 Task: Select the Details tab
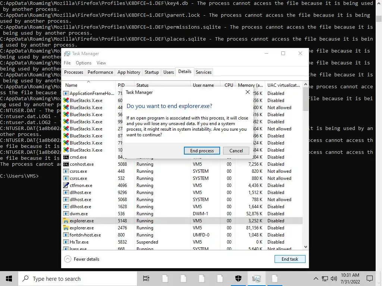coord(185,71)
